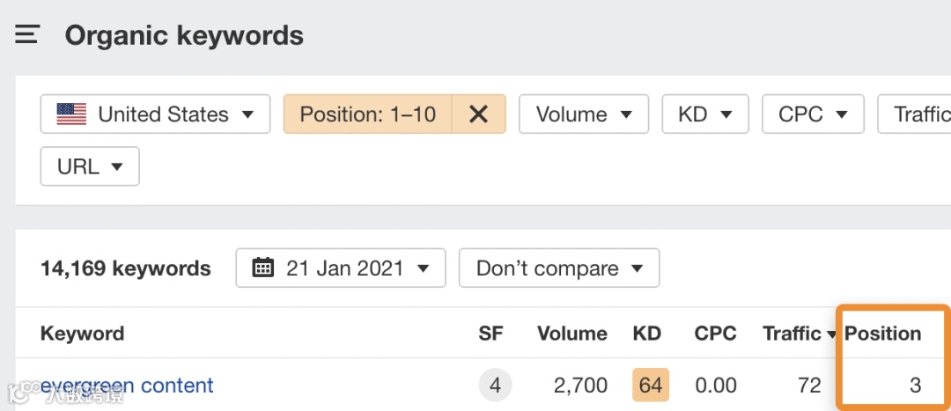Expand the Volume filter dropdown

(583, 114)
